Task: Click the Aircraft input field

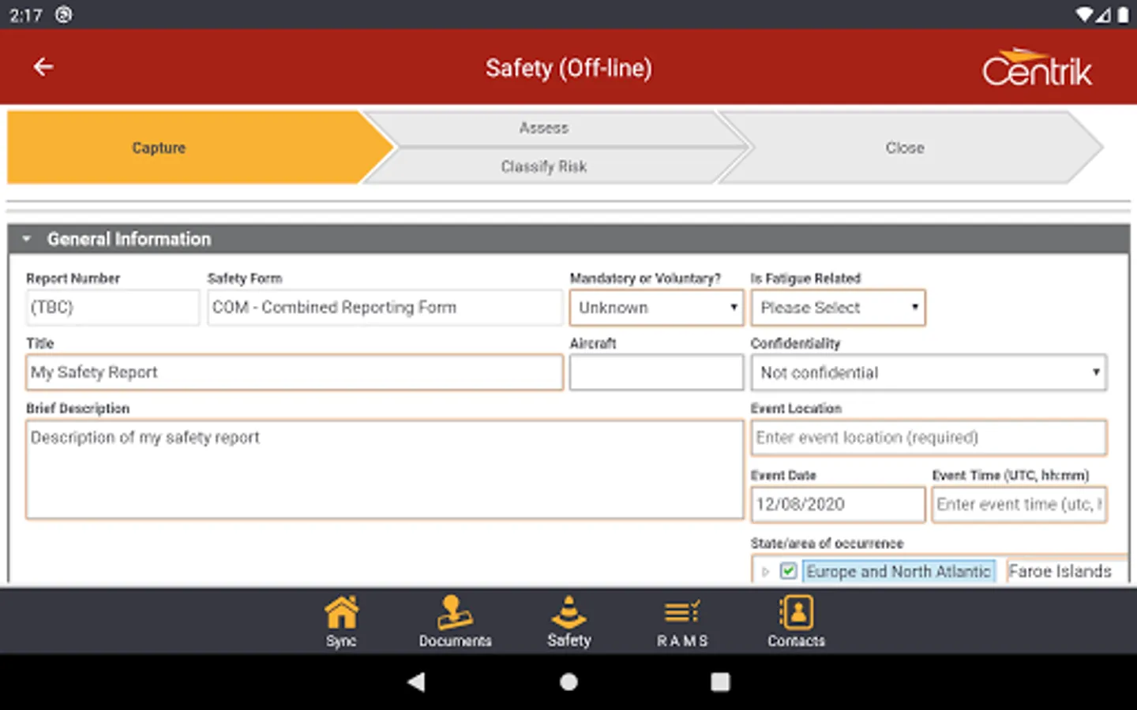Action: coord(656,372)
